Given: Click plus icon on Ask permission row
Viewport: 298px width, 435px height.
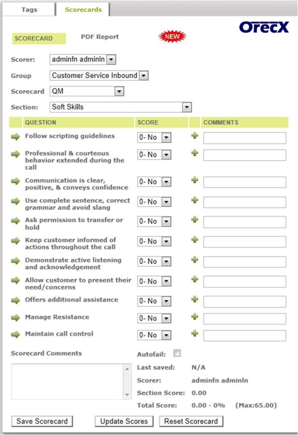Looking at the screenshot, I should [195, 220].
